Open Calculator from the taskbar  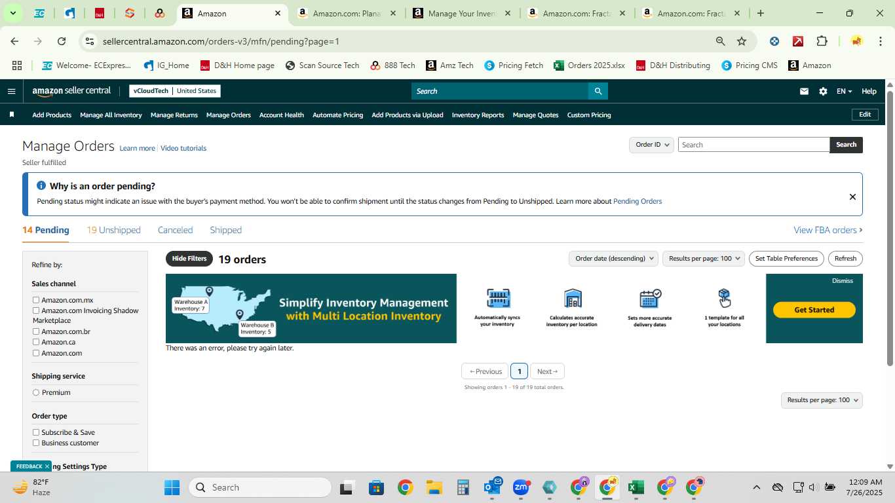[x=463, y=487]
